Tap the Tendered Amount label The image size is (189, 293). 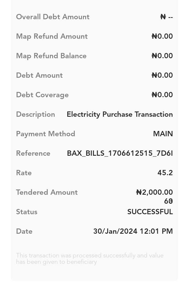(x=47, y=192)
